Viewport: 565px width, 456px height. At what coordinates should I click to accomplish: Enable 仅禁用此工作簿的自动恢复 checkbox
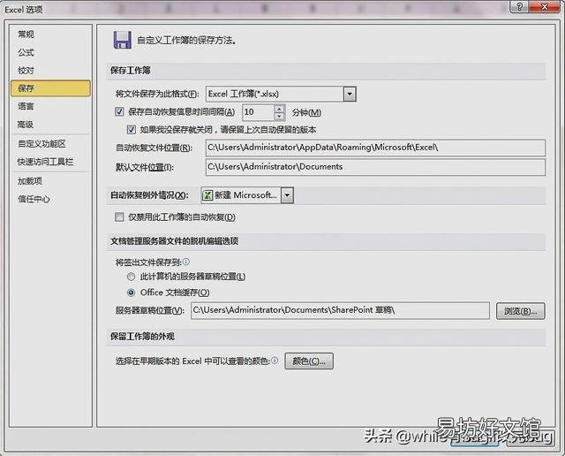click(x=119, y=217)
